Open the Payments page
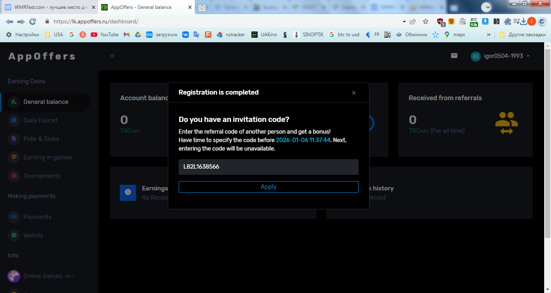The width and height of the screenshot is (551, 293). (37, 217)
